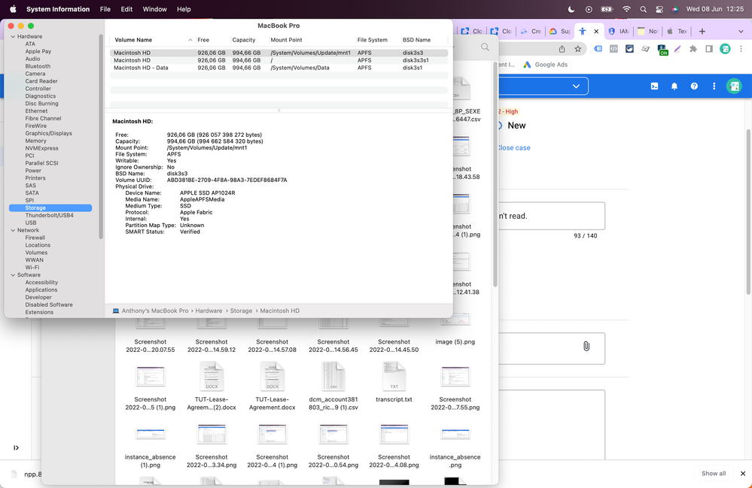The height and width of the screenshot is (488, 752).
Task: Click the extension icon with ON badge
Action: click(662, 50)
